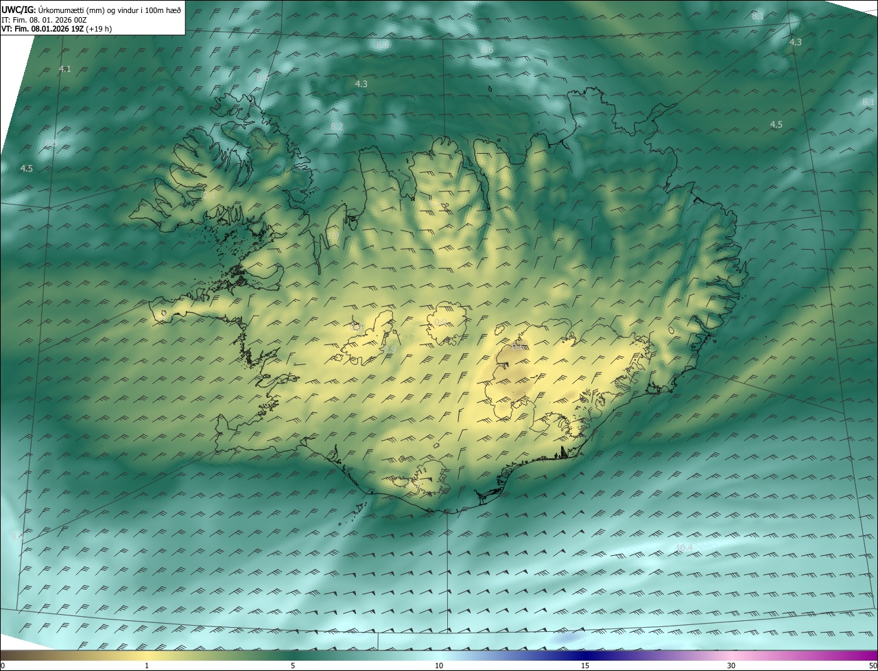Image resolution: width=878 pixels, height=671 pixels.
Task: Click the precipitation color scale bar
Action: 439,656
